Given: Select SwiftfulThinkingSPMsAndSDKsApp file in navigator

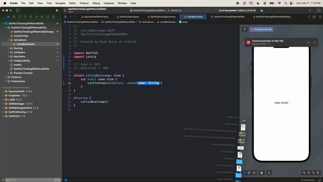Looking at the screenshot, I should click(34, 31).
